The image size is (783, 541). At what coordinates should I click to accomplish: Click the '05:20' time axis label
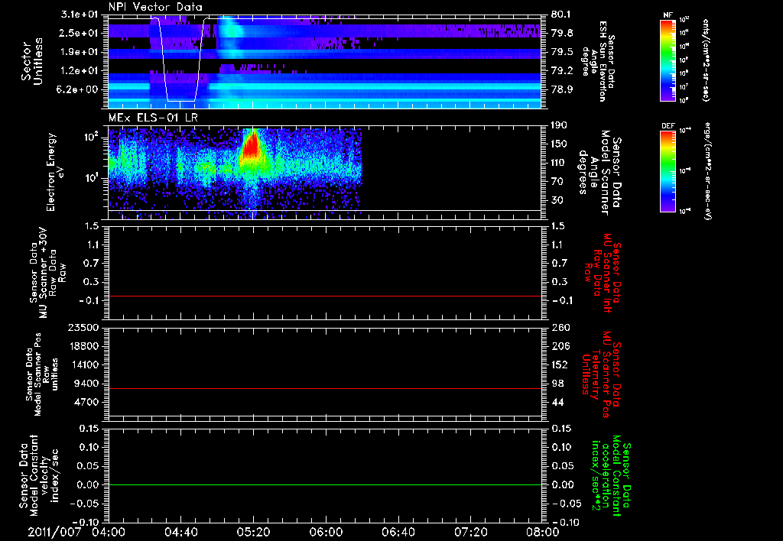coord(253,532)
